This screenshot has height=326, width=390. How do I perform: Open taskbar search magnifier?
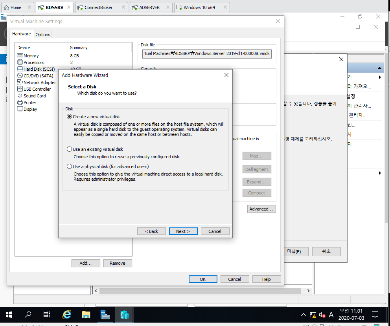click(28, 315)
